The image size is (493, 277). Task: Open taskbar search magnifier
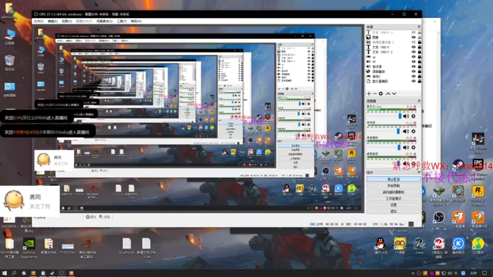[x=14, y=273]
